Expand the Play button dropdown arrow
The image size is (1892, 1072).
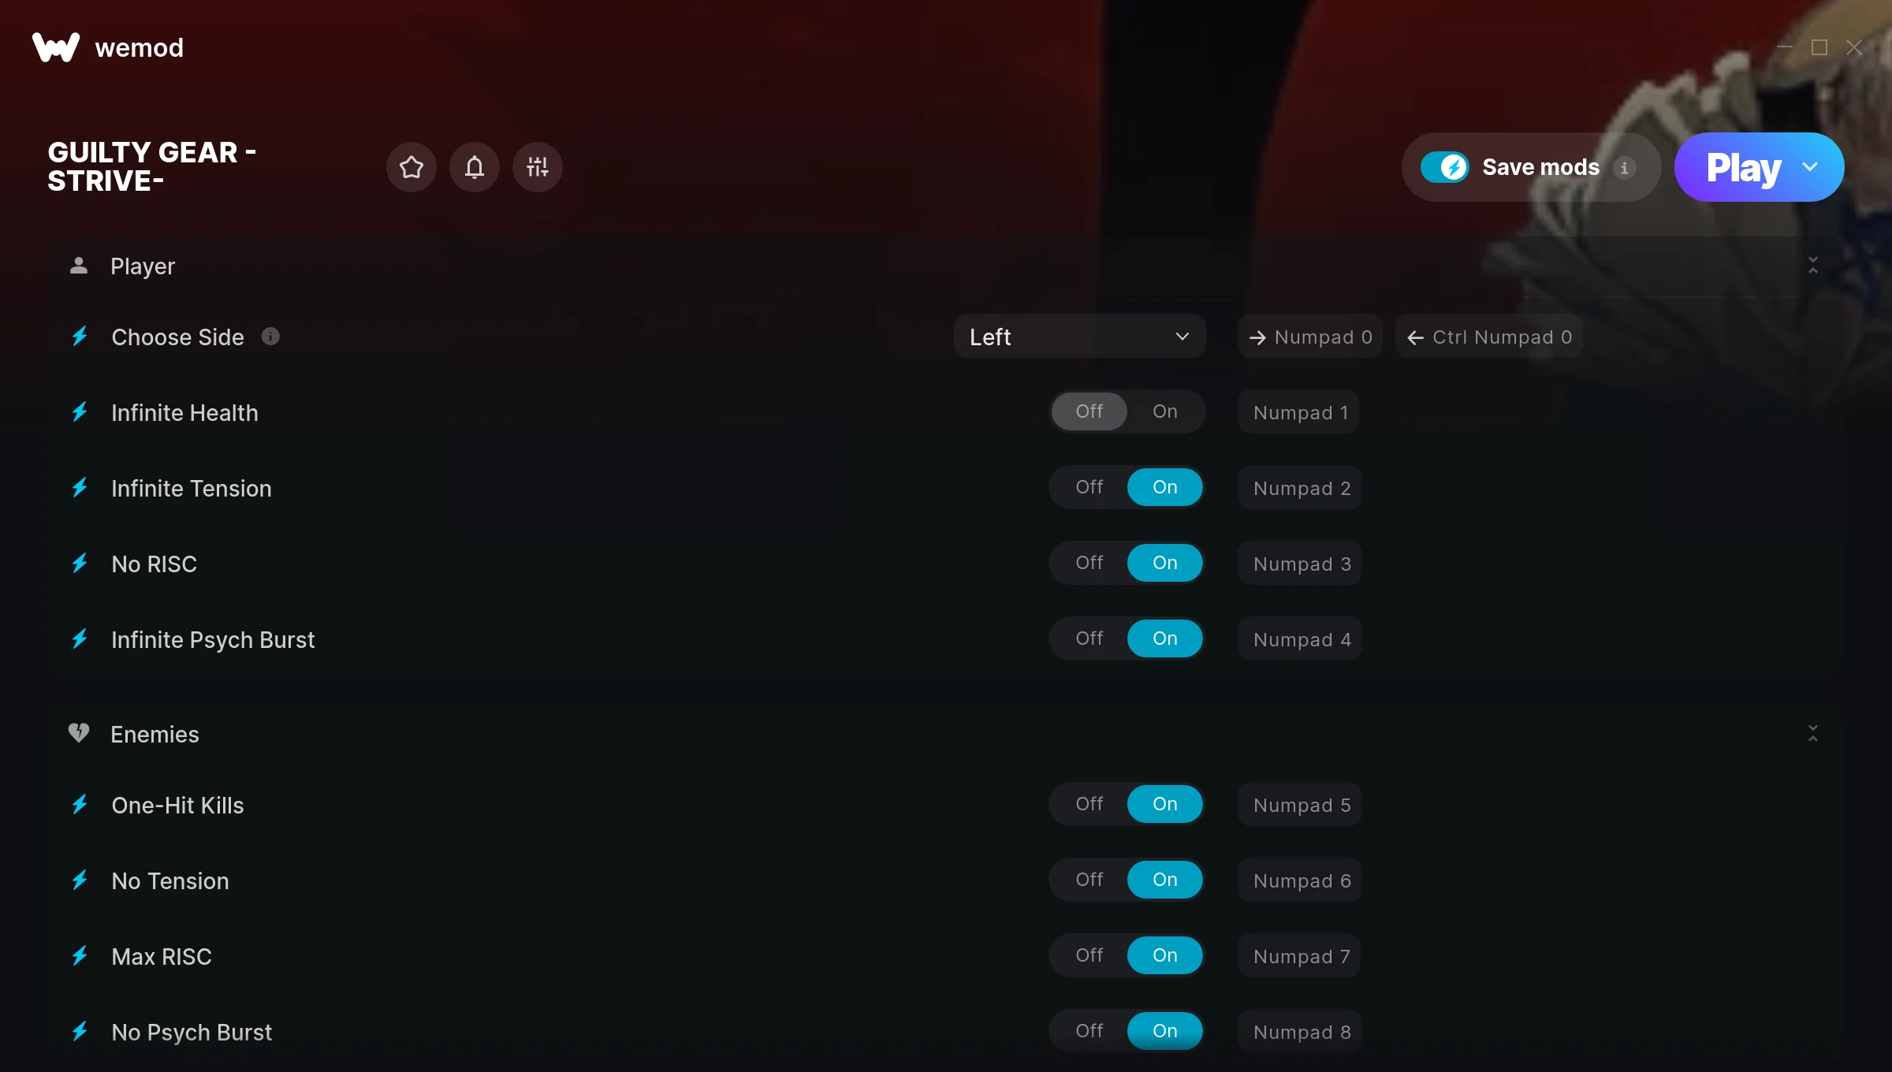(x=1810, y=167)
